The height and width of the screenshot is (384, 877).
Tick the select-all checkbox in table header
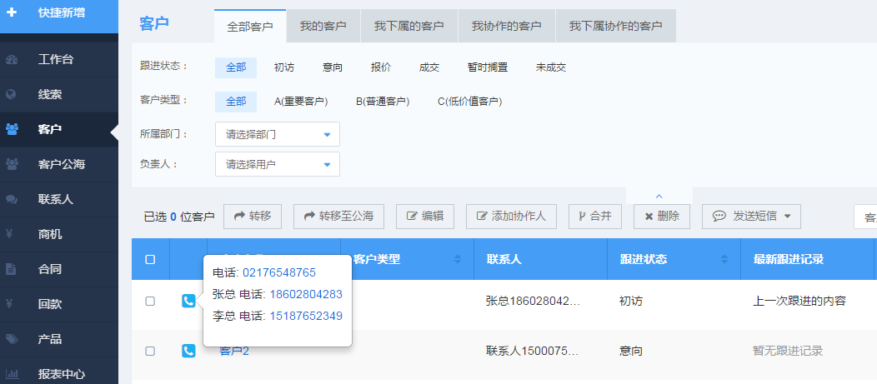tap(150, 259)
